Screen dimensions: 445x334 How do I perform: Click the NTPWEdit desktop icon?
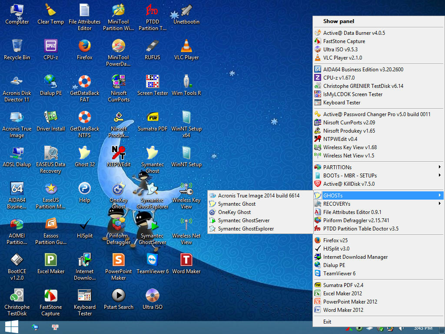pyautogui.click(x=119, y=157)
